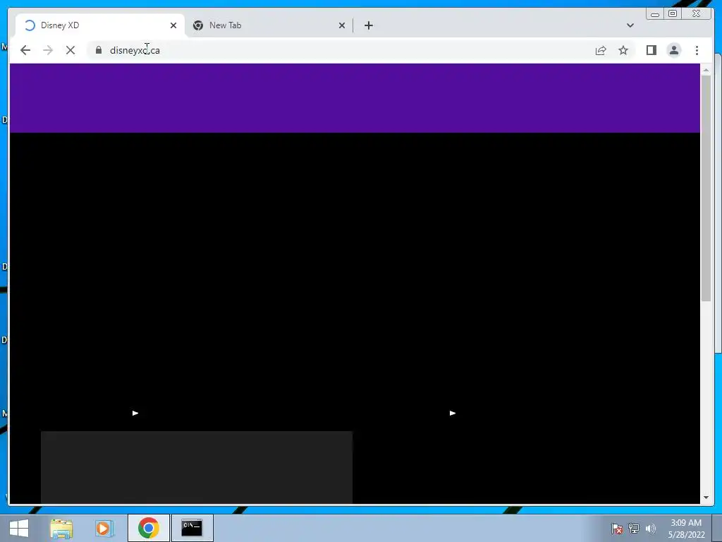Stop loading the Disney XD page
722x542 pixels.
click(71, 50)
